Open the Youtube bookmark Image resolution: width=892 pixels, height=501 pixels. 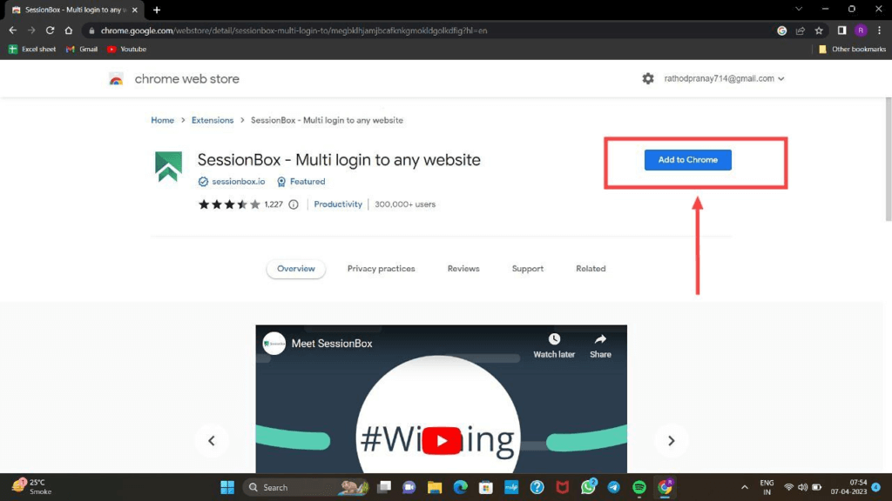tap(127, 50)
